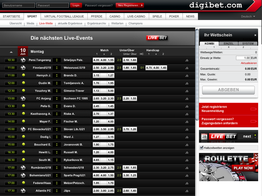
Task: Open statistics icon for Hernych J. match
Action: pos(187,76)
